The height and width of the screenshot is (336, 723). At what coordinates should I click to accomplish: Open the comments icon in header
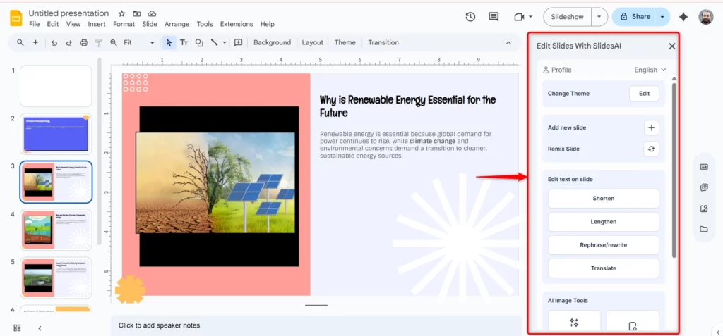(494, 17)
